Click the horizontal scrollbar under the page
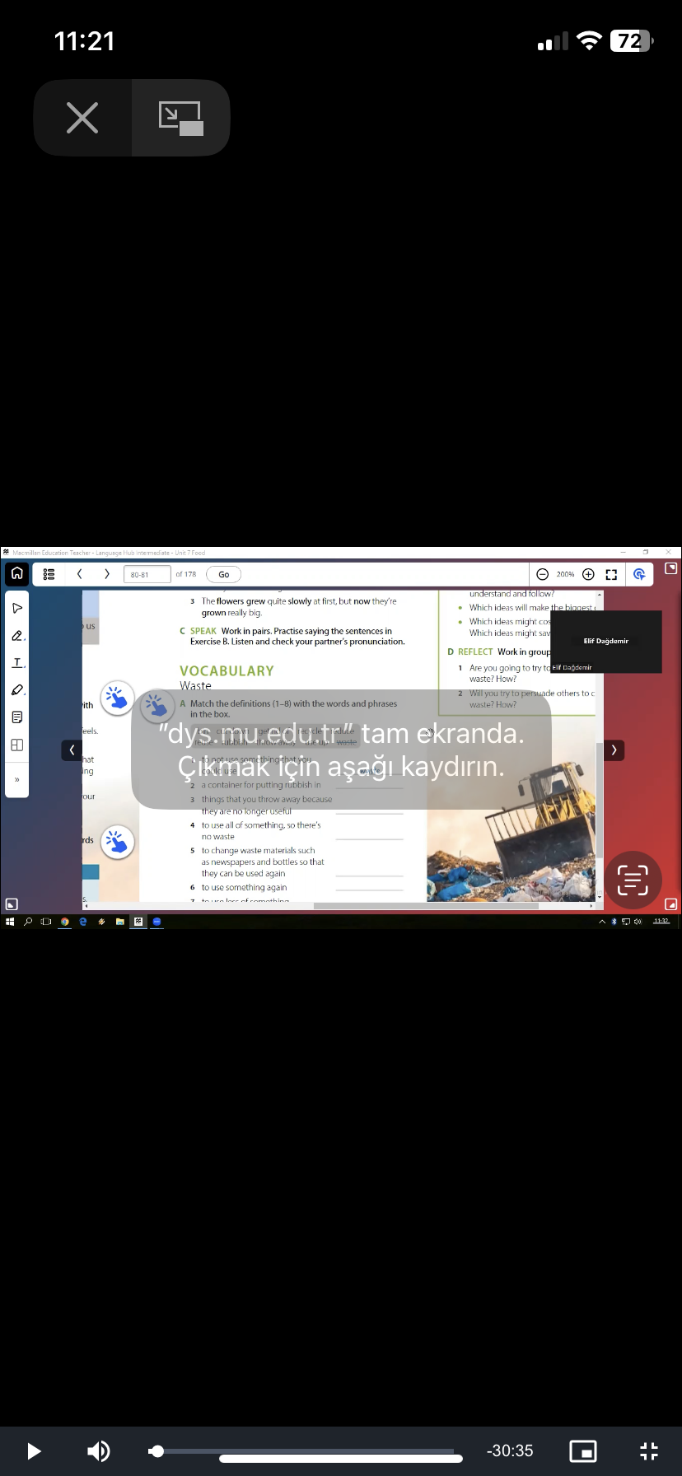 pos(426,906)
